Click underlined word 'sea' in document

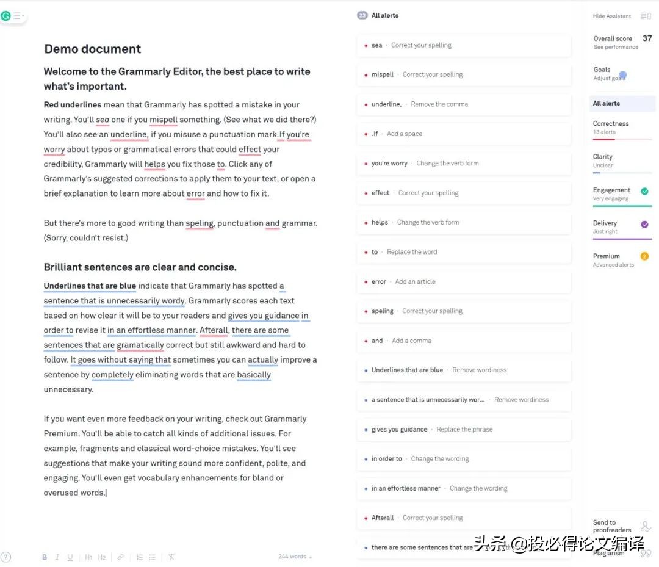click(x=103, y=120)
